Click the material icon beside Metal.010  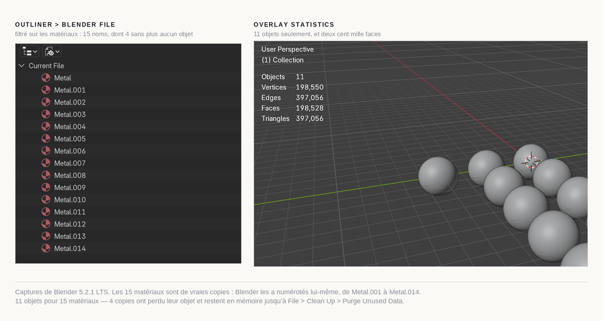click(x=46, y=200)
